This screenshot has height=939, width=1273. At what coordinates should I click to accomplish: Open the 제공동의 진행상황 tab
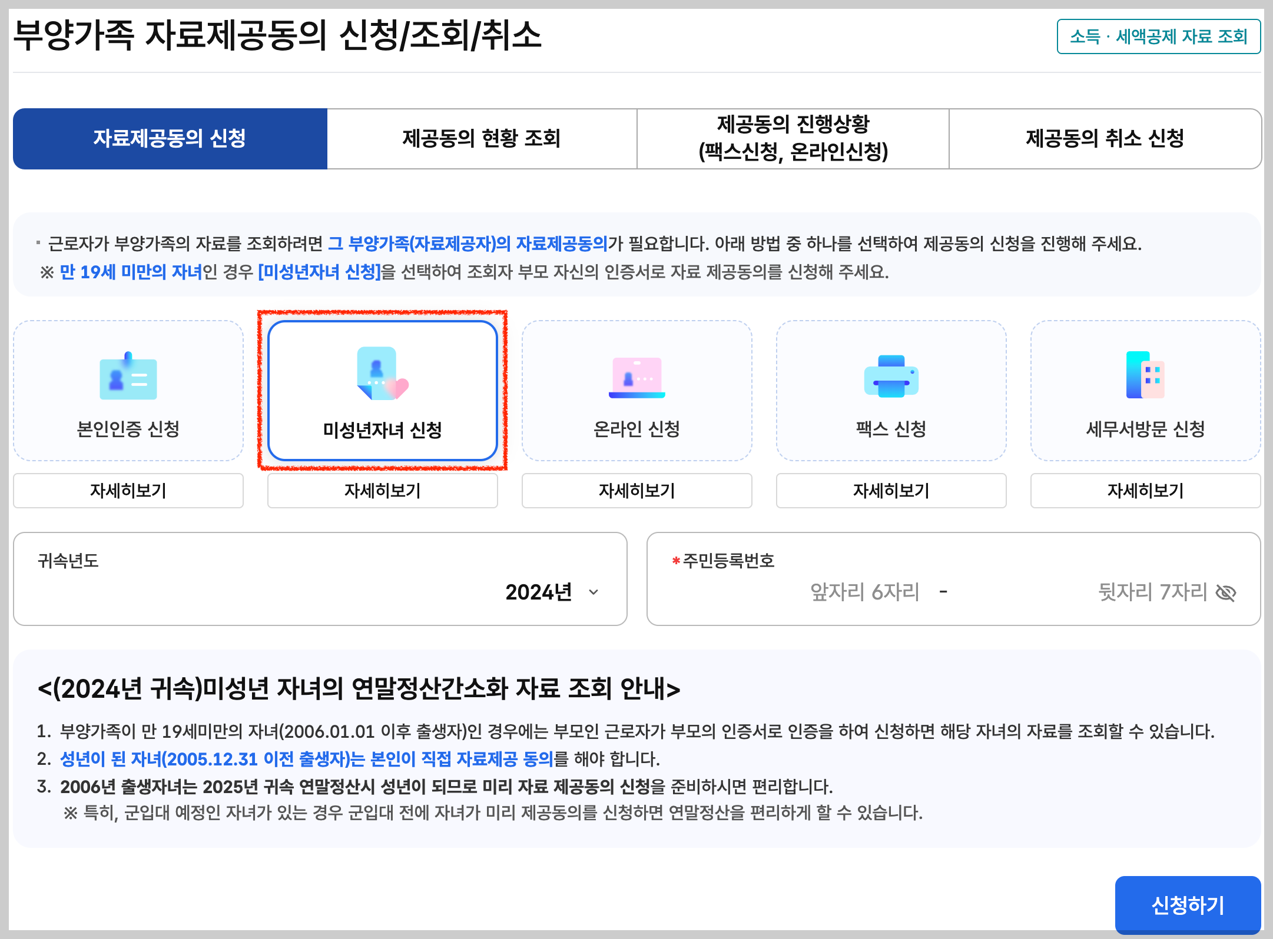pyautogui.click(x=793, y=139)
